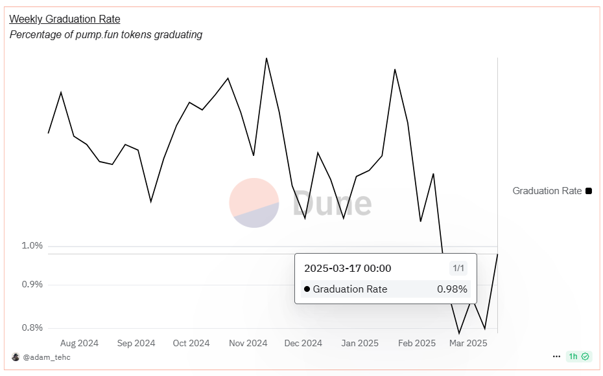Click the green refresh check status icon
603x376 pixels.
point(585,357)
